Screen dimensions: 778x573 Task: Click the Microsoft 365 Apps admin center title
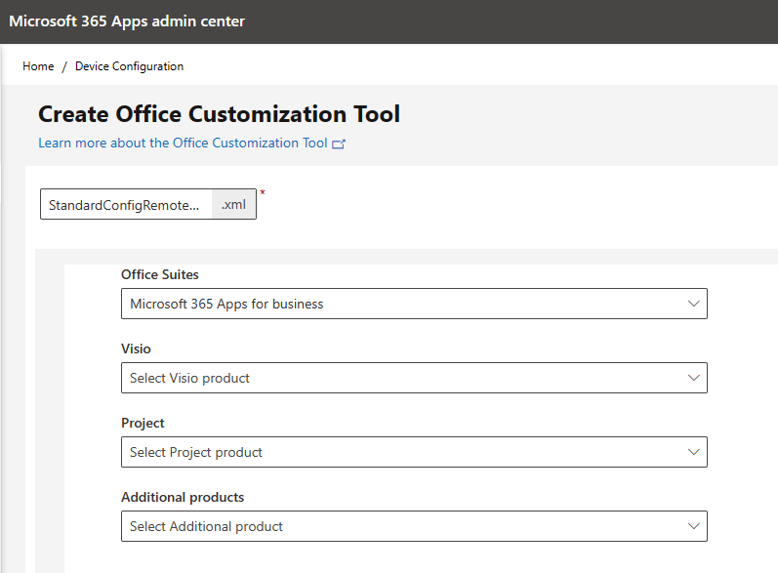click(x=127, y=21)
